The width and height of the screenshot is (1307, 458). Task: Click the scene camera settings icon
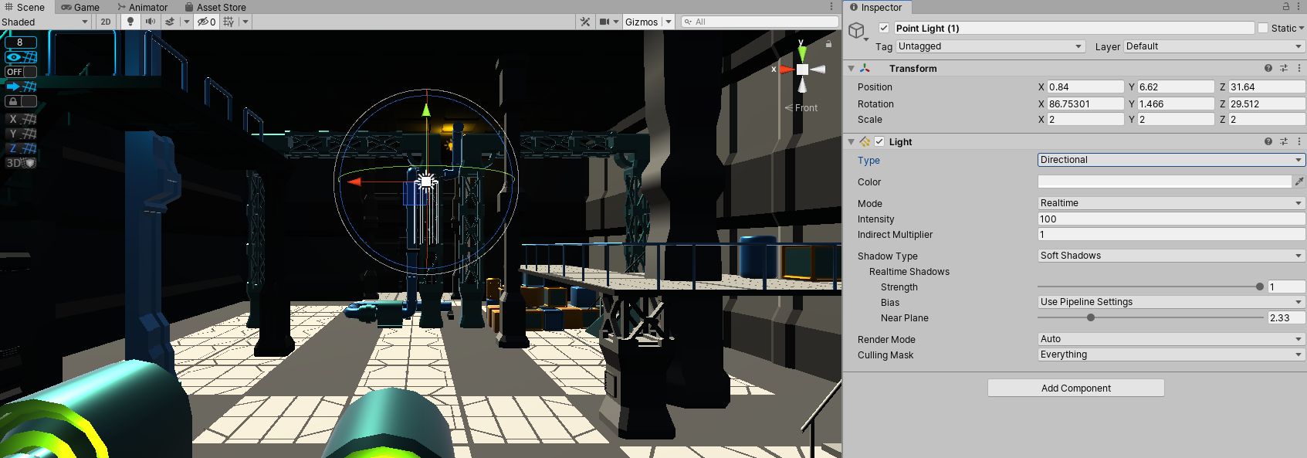click(604, 22)
